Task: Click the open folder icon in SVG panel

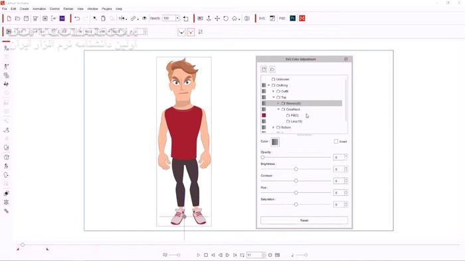Action: (272, 69)
